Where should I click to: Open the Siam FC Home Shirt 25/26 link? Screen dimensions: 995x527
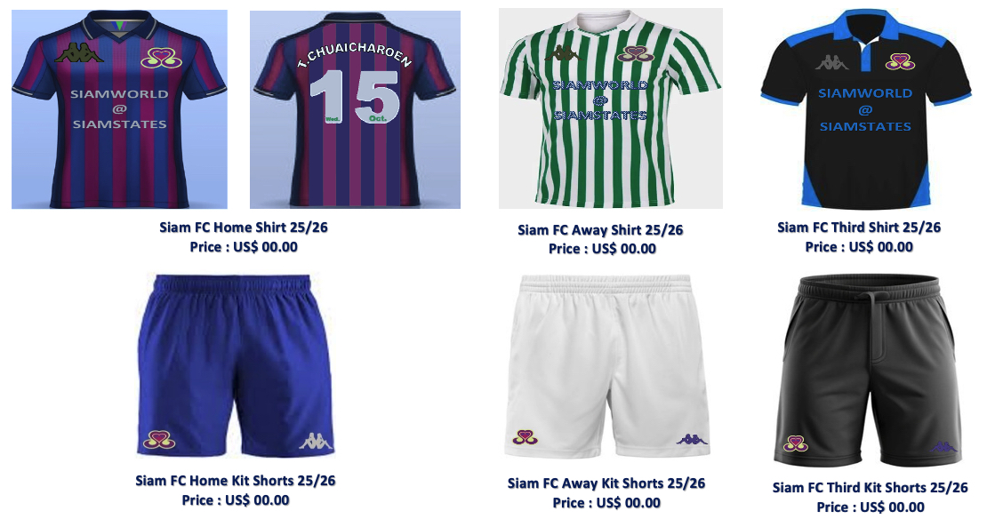244,227
